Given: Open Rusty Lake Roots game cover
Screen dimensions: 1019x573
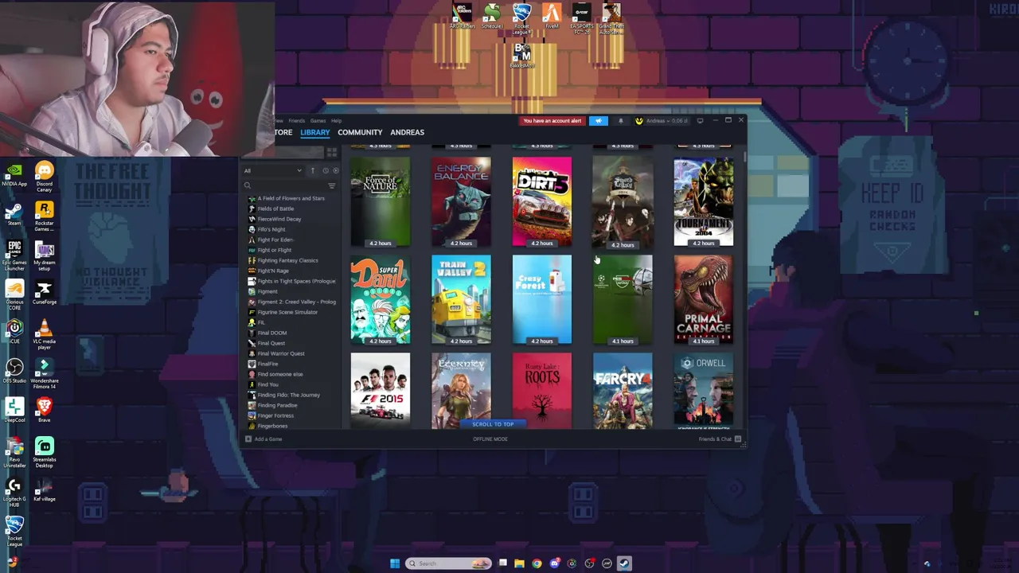Looking at the screenshot, I should point(542,391).
